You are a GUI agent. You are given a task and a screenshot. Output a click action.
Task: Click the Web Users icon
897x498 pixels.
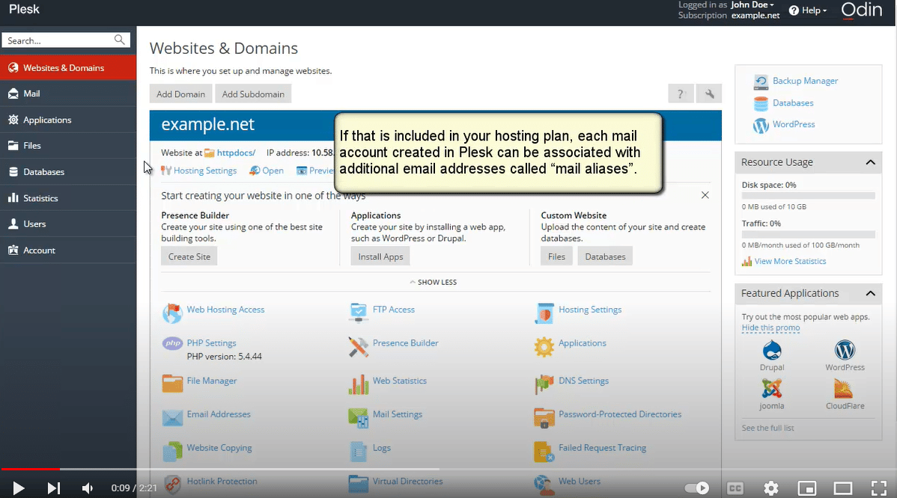[x=544, y=485]
